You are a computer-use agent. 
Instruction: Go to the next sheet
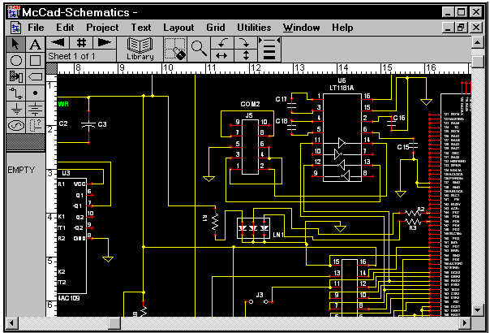point(104,42)
